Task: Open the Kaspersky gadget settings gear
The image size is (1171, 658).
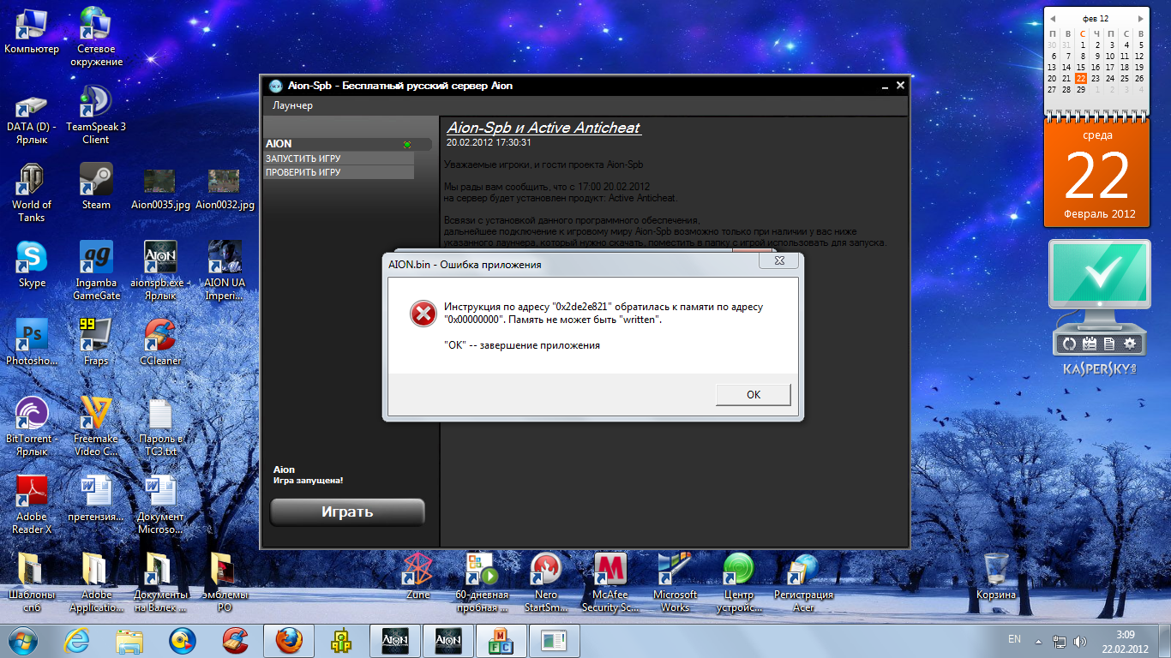Action: point(1130,344)
